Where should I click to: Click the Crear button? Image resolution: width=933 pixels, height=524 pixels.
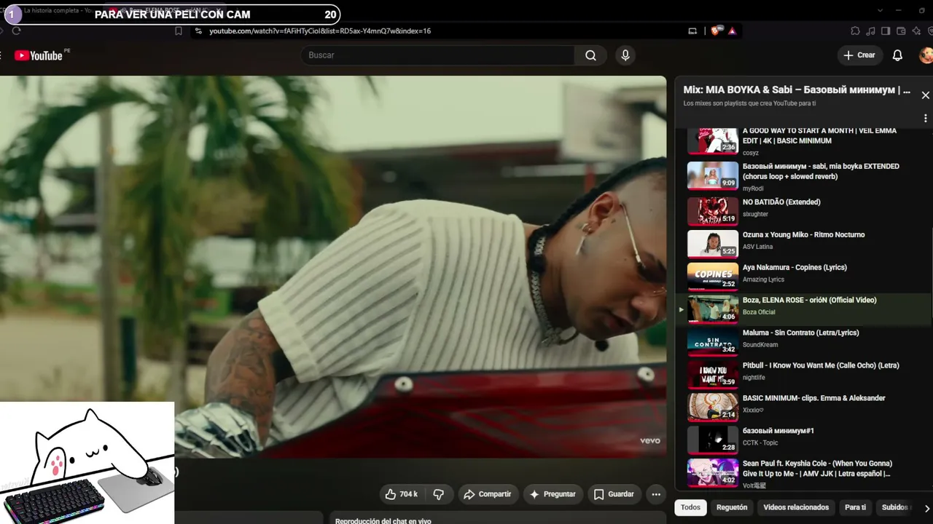(860, 55)
